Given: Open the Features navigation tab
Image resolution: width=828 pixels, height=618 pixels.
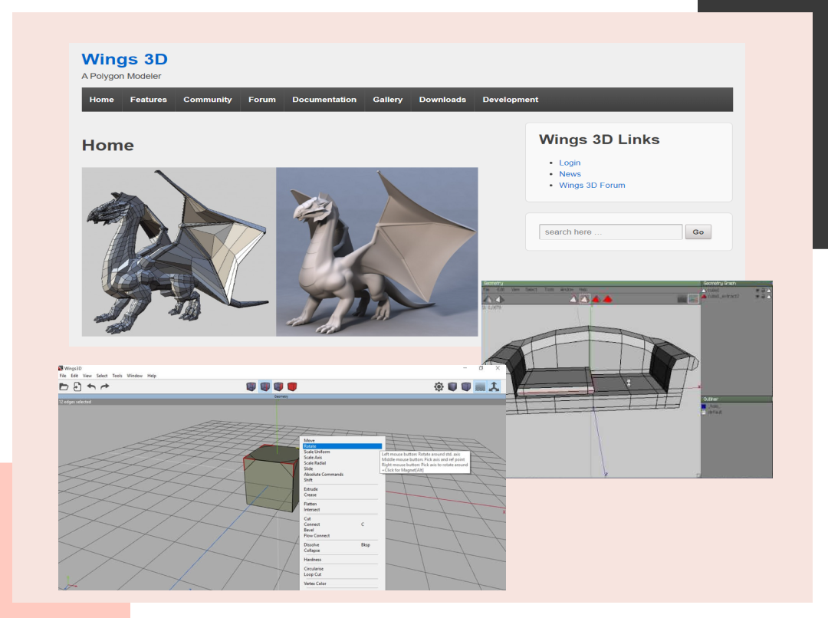Looking at the screenshot, I should pyautogui.click(x=149, y=100).
